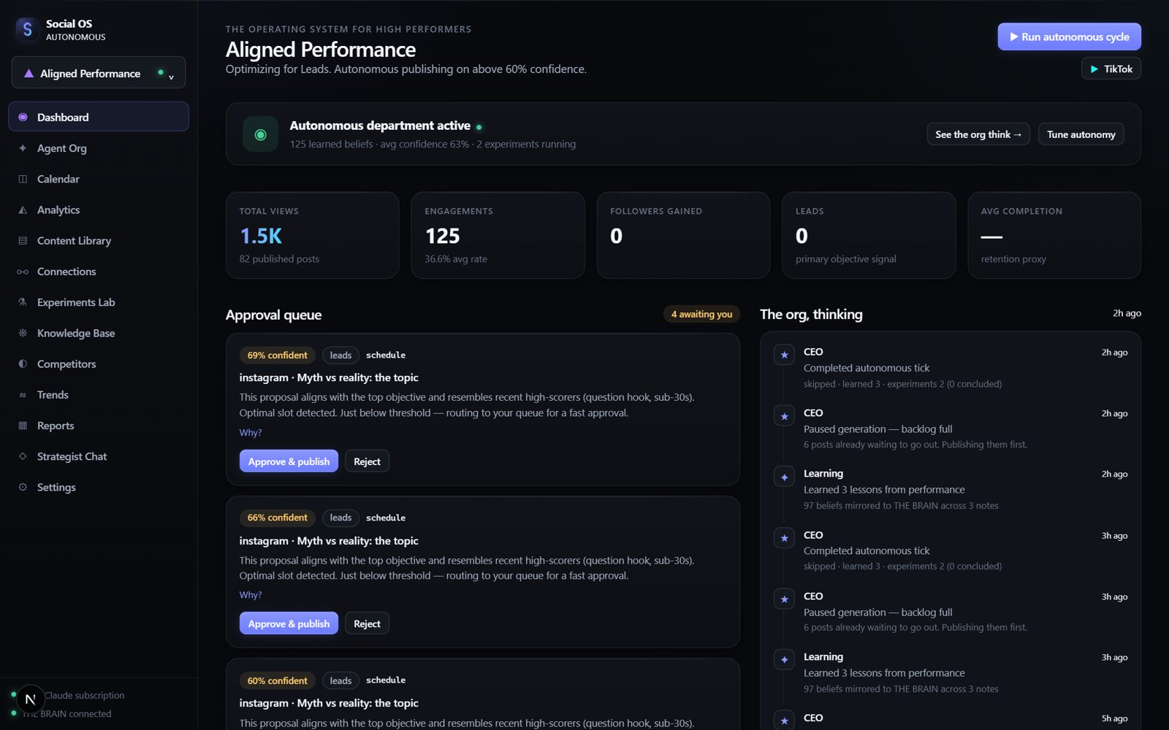
Task: Click the Leads primary objective card
Action: click(x=869, y=235)
